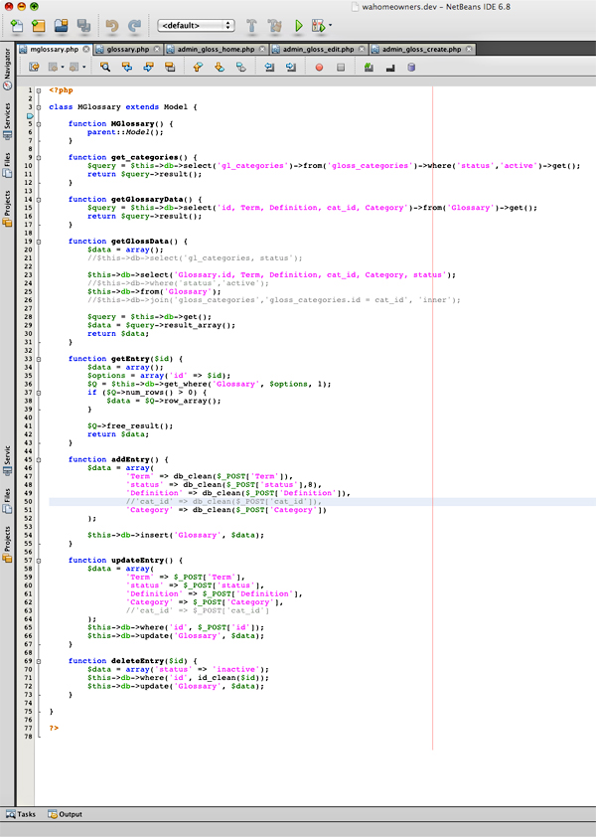Close the admin_gloss_create.php tab

(469, 49)
